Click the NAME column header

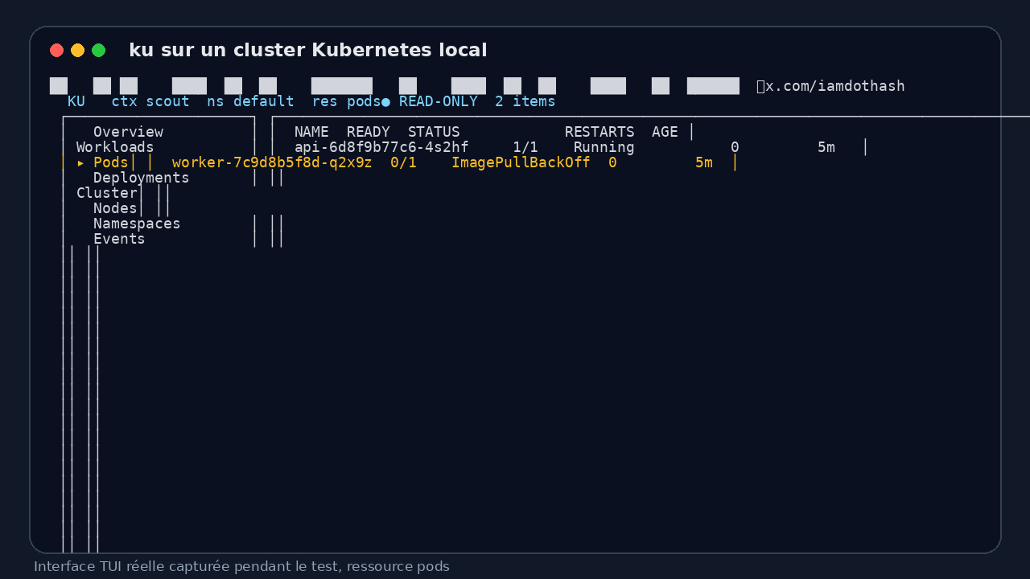coord(311,132)
